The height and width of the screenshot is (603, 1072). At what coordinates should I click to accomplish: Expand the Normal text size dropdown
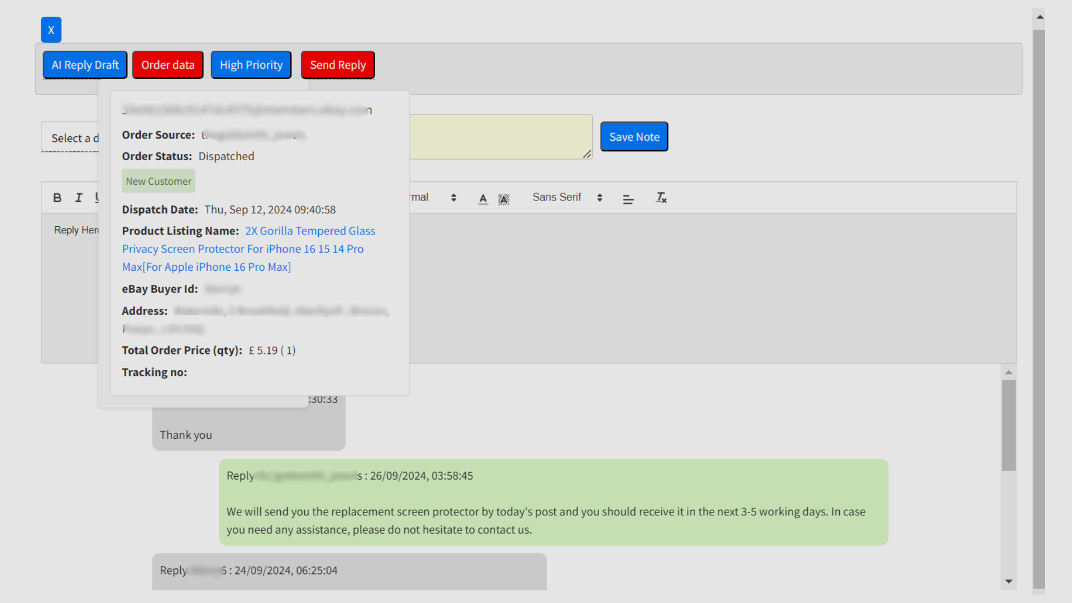pyautogui.click(x=433, y=198)
